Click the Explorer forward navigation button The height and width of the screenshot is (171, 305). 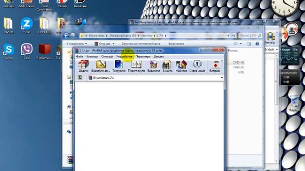coord(73,36)
